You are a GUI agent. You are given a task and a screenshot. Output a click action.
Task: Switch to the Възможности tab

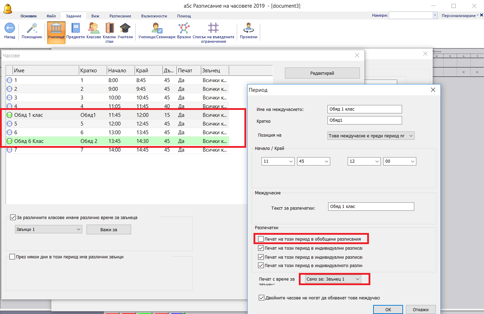pos(154,16)
